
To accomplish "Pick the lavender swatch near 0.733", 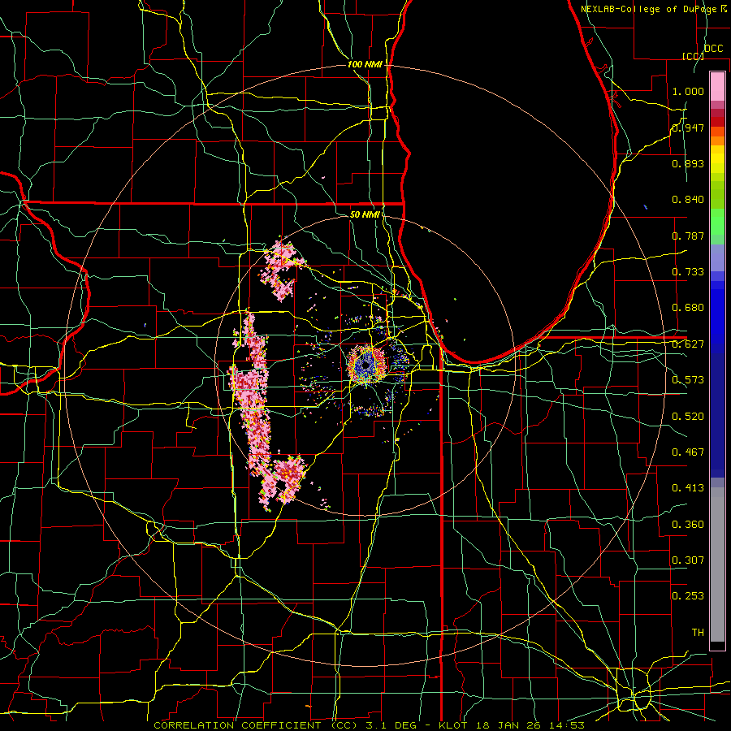I will 717,257.
